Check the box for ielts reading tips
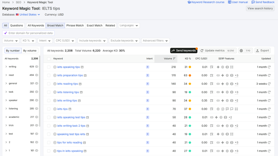Viewport: 278px width, 156px height. [x=49, y=84]
